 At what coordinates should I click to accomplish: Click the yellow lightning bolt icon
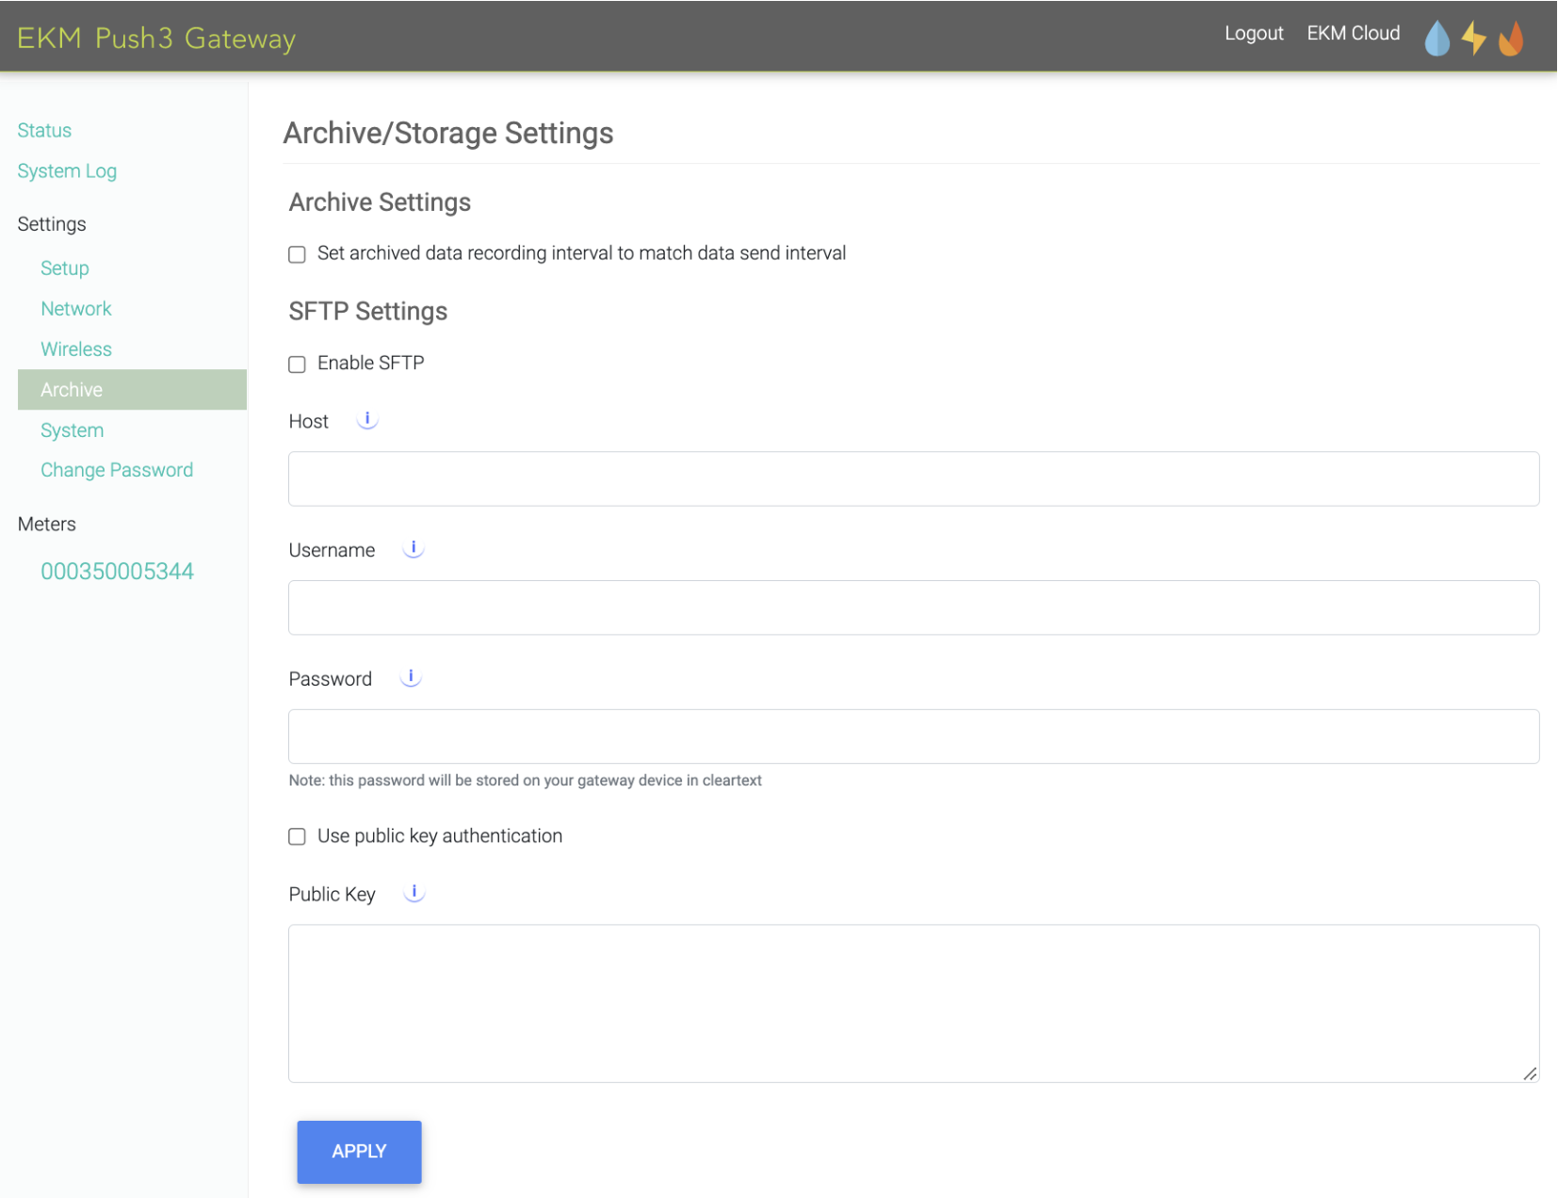click(1473, 38)
